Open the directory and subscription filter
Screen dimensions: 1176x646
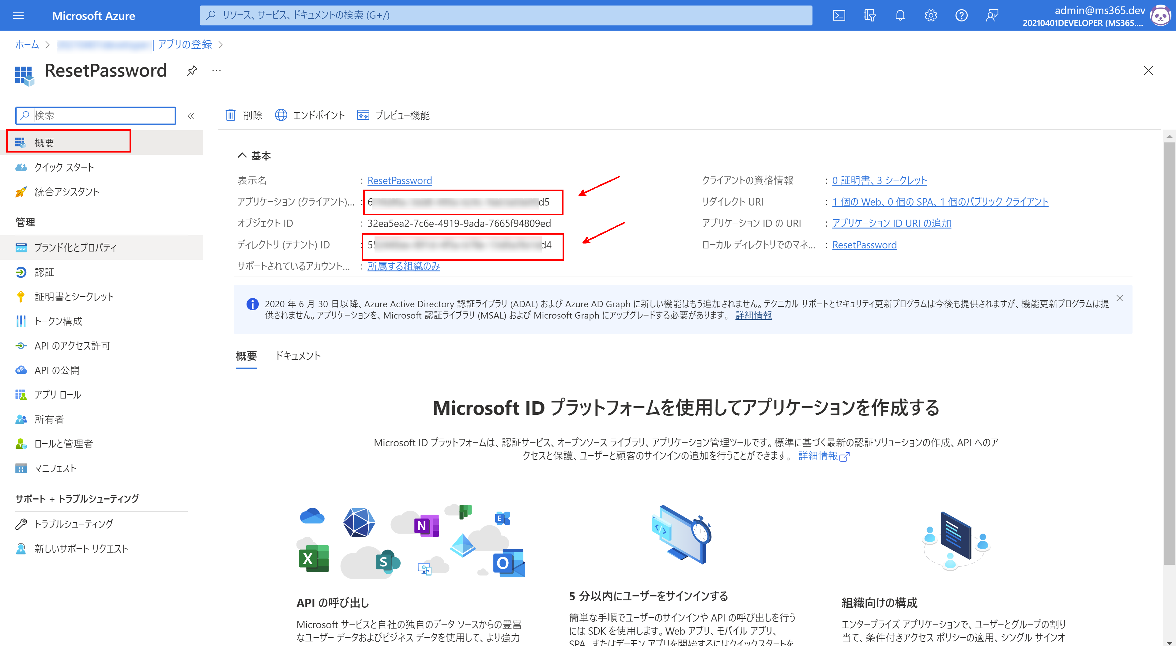(x=869, y=15)
